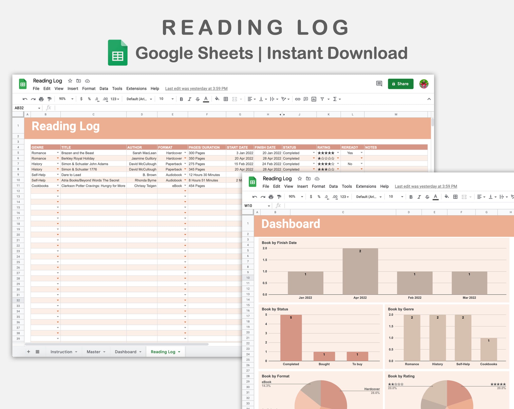Star the document in the back Reading Log window

[x=70, y=81]
